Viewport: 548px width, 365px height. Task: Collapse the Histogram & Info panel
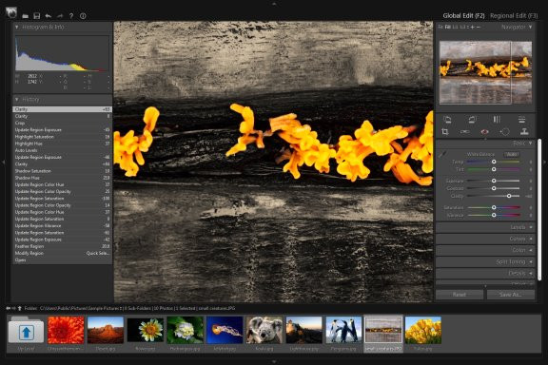point(17,27)
